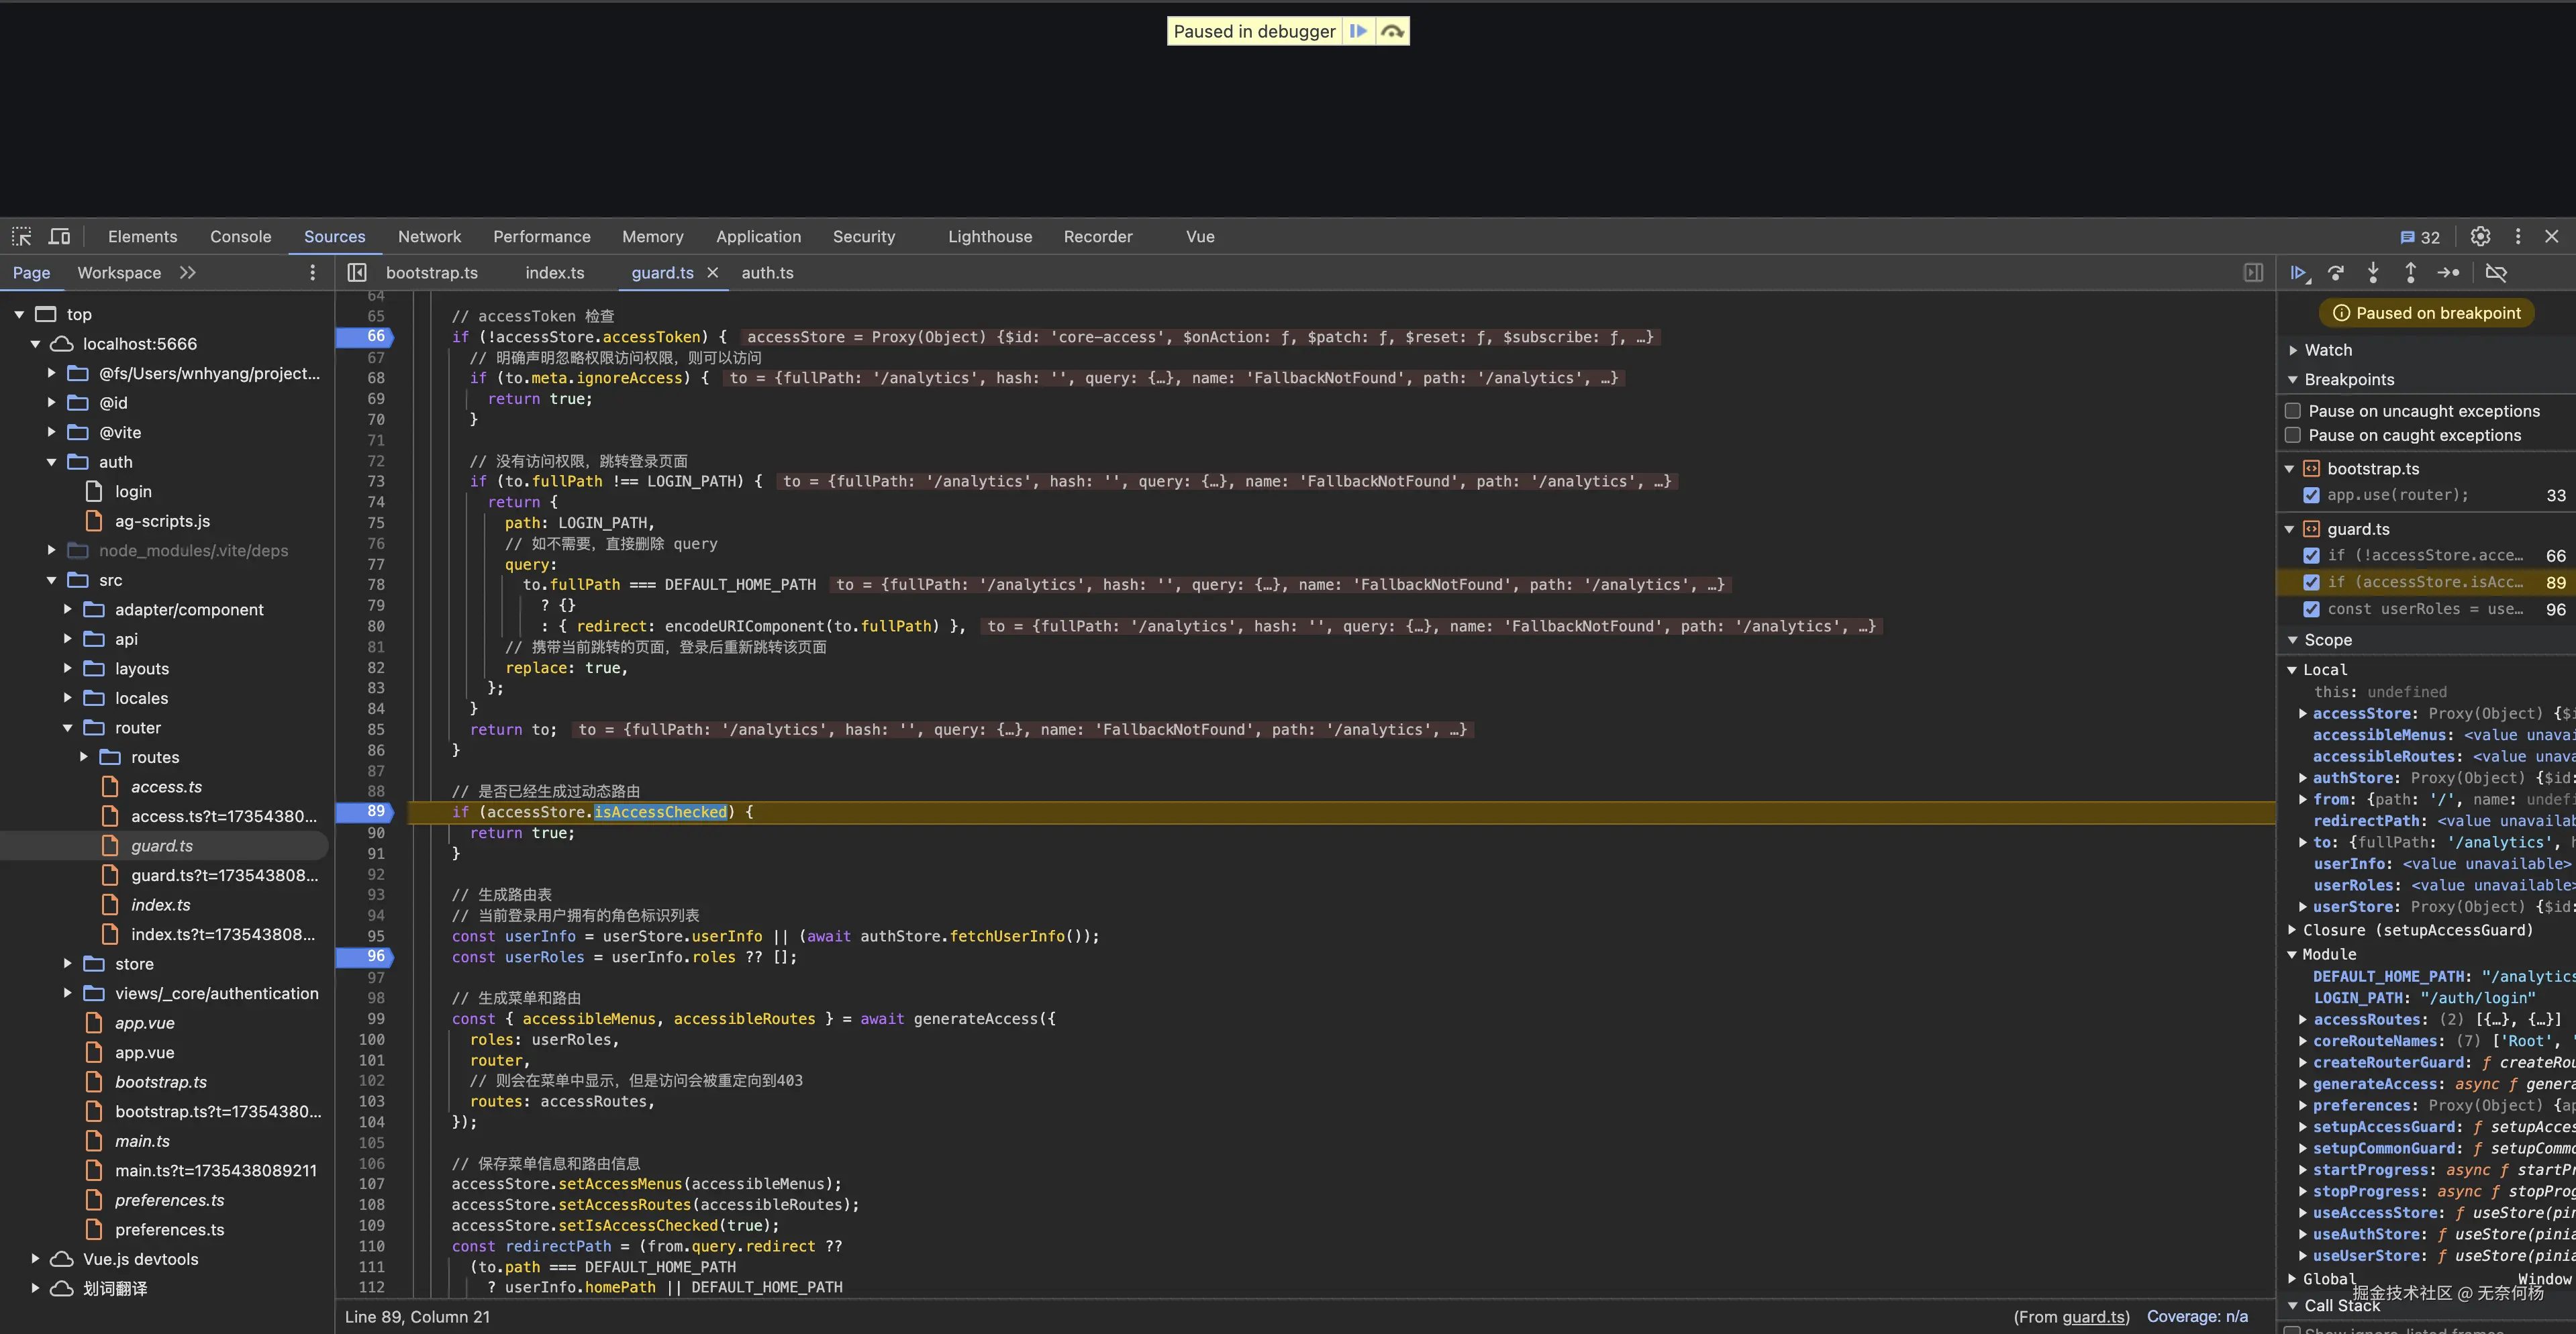2576x1334 pixels.
Task: Click the 32 issues counter button
Action: (2420, 237)
